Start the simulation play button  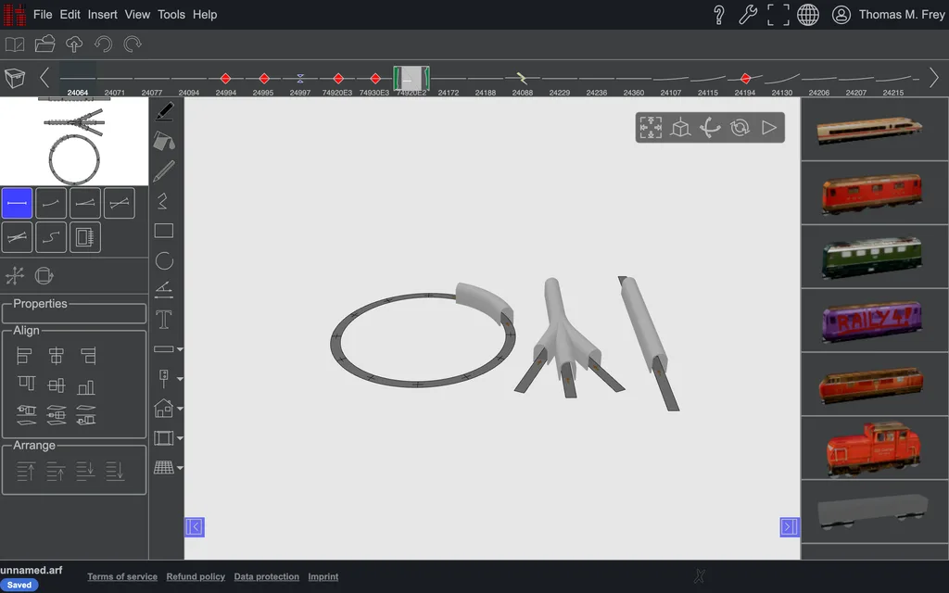(x=769, y=128)
